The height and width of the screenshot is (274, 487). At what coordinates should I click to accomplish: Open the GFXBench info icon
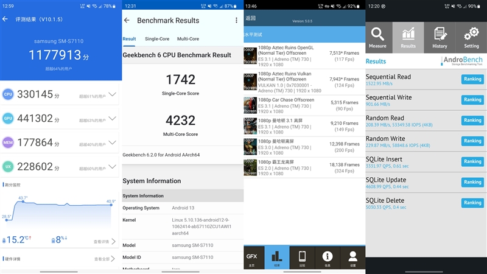[x=327, y=258]
